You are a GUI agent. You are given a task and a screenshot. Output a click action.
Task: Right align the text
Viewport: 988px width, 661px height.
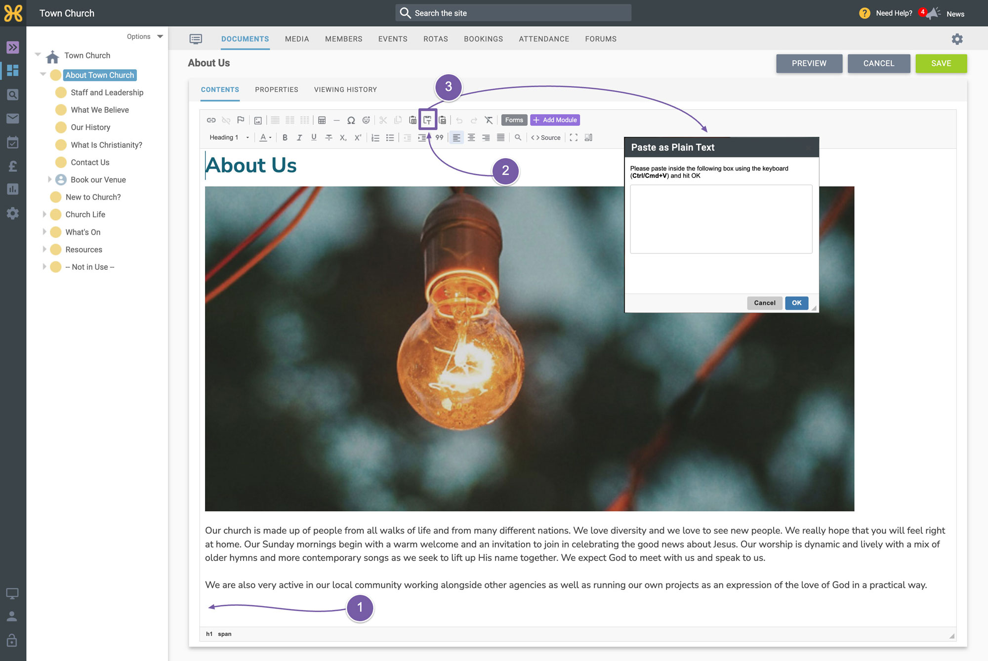click(x=486, y=138)
